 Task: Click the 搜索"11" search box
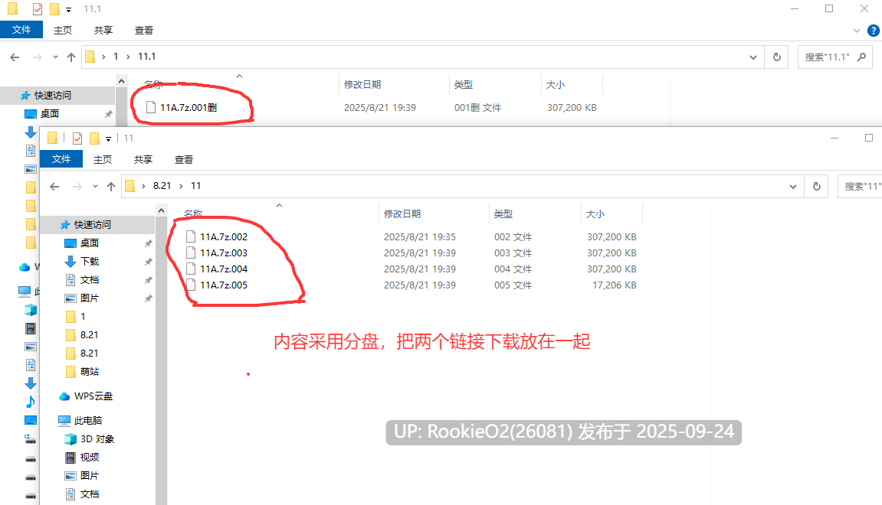click(x=860, y=187)
